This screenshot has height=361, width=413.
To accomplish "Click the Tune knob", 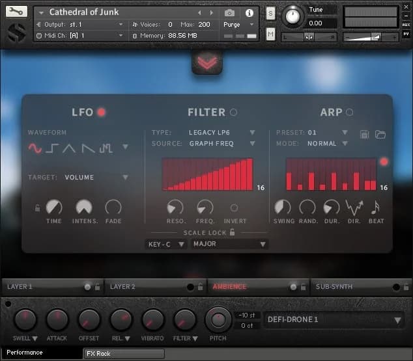I will [x=293, y=16].
